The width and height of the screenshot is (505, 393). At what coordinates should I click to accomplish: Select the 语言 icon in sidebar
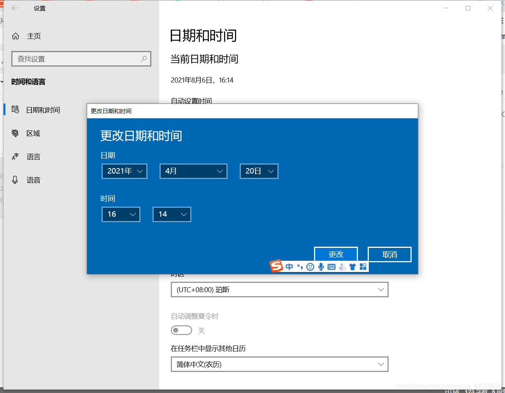click(15, 156)
